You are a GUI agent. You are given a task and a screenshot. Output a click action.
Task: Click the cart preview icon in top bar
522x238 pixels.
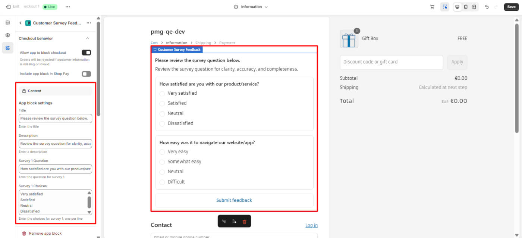point(432,7)
